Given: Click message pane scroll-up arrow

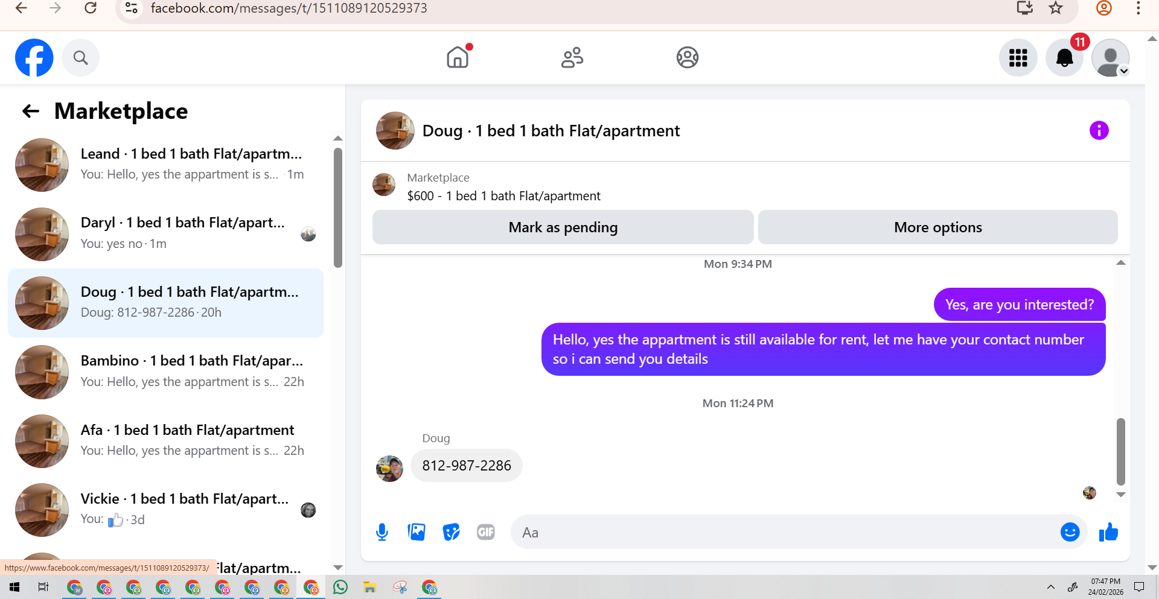Looking at the screenshot, I should click(x=1121, y=262).
